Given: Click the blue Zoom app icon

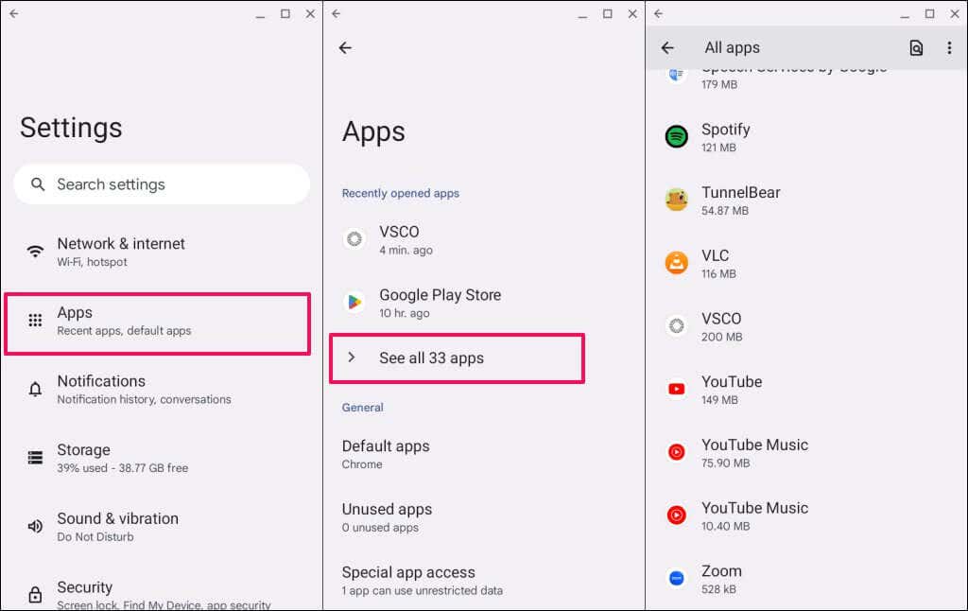Looking at the screenshot, I should (x=677, y=578).
